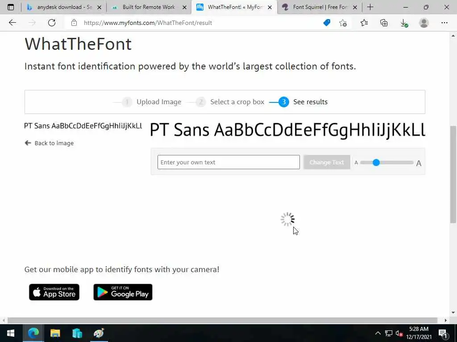This screenshot has height=342, width=457.
Task: Open the tab actions menu icon
Action: pos(11,7)
